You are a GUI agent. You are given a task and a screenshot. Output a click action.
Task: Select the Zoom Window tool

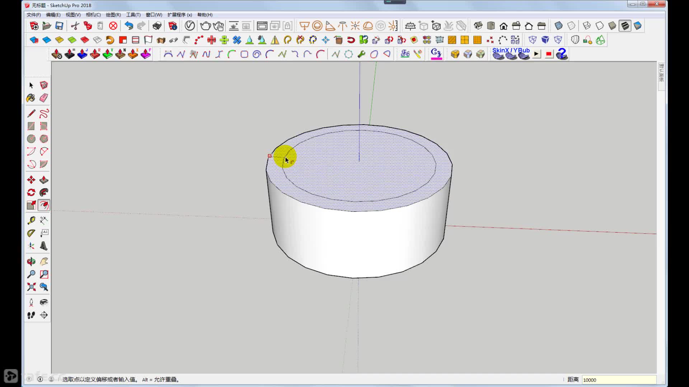pos(44,274)
